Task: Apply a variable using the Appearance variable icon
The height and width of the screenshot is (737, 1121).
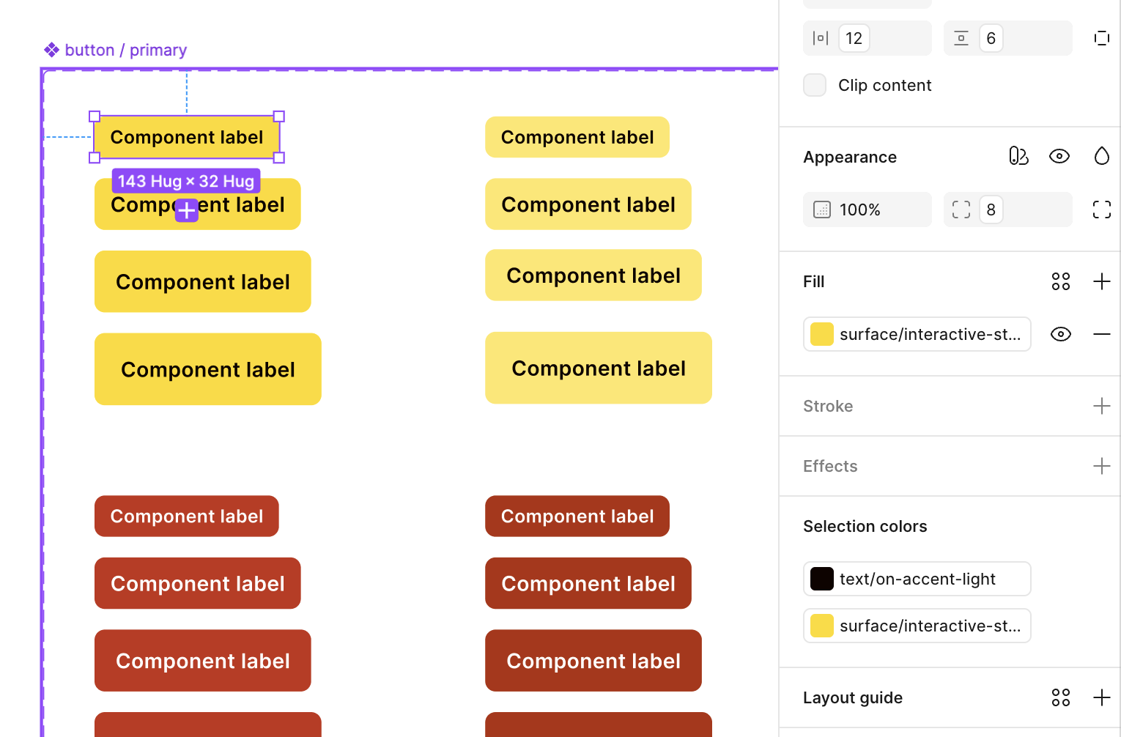Action: coord(1018,156)
